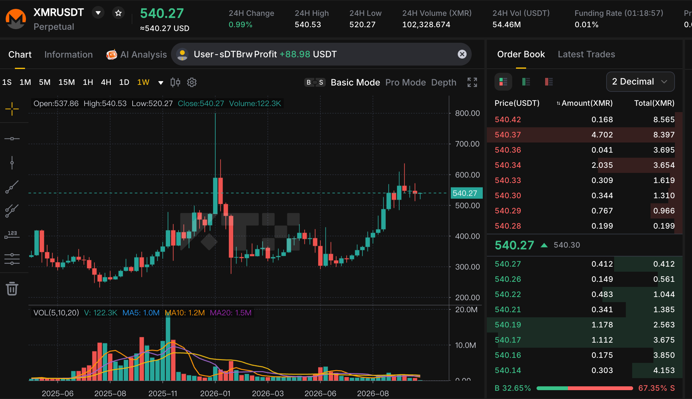Switch chart to Basic Mode
The height and width of the screenshot is (399, 692).
coord(355,82)
